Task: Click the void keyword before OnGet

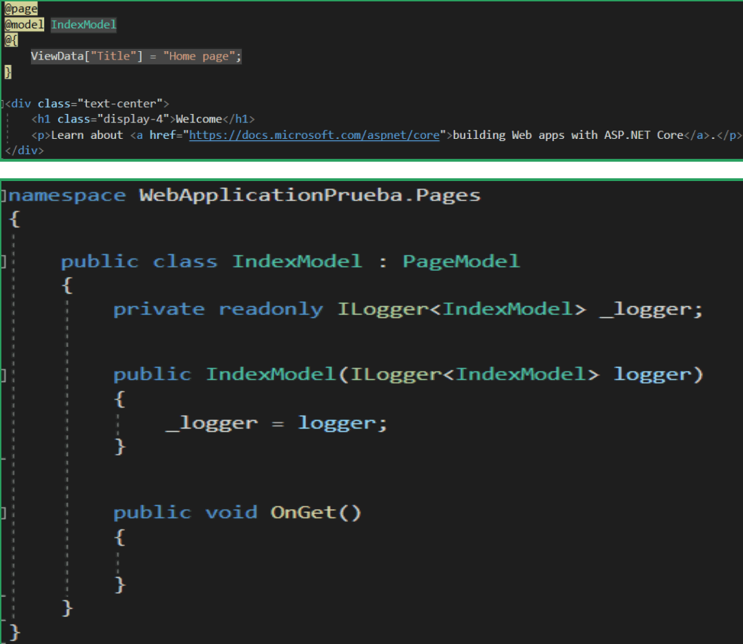Action: click(x=231, y=512)
